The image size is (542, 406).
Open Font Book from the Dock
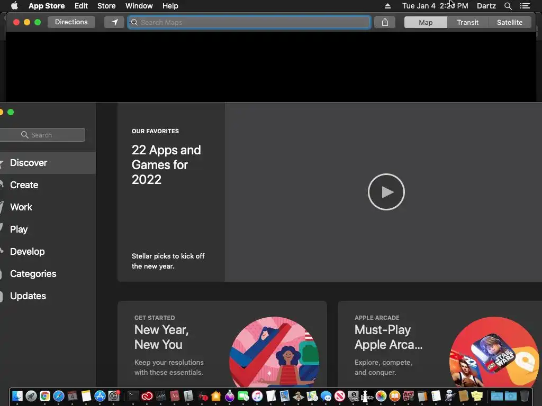pyautogui.click(x=188, y=396)
